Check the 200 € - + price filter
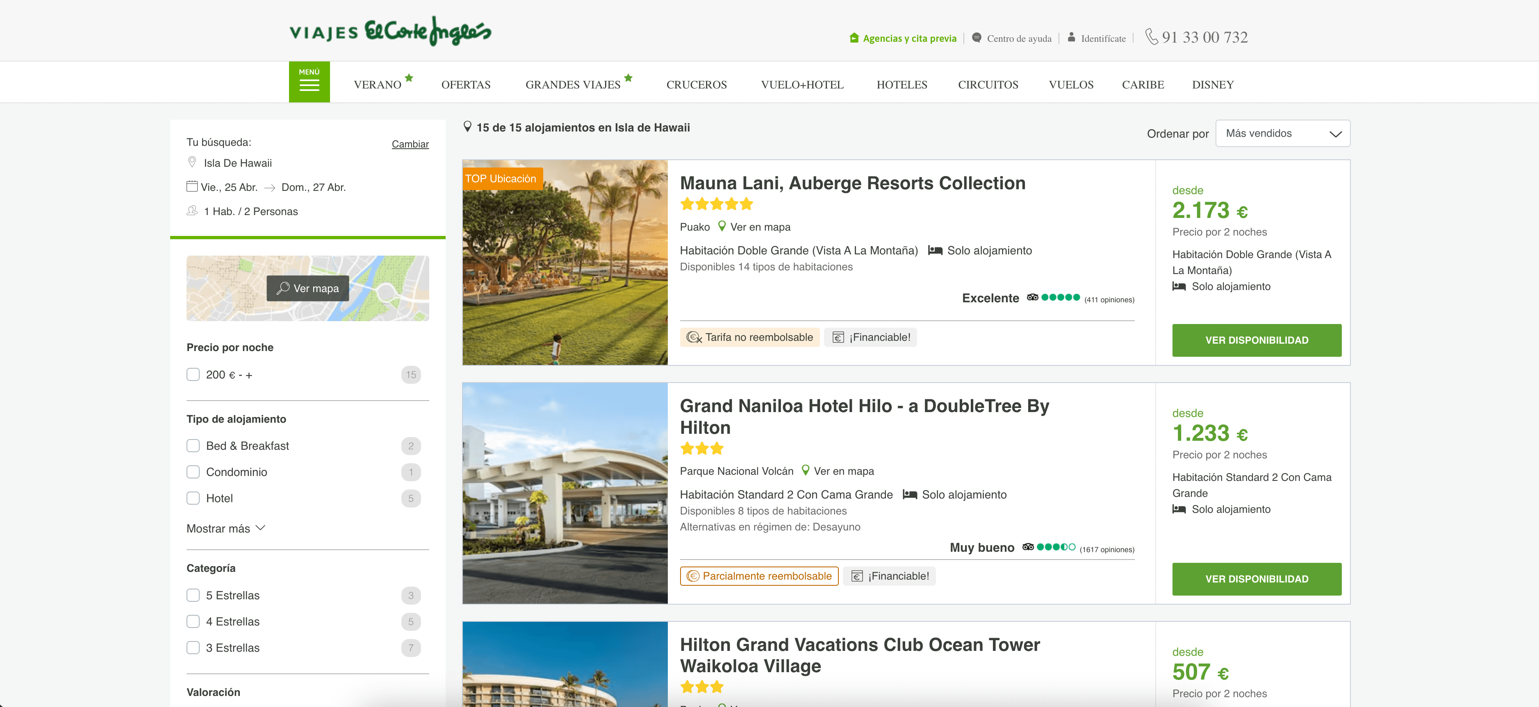Viewport: 1539px width, 707px height. [x=193, y=374]
